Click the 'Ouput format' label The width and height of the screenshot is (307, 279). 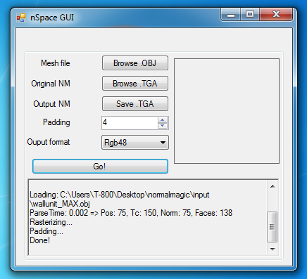[49, 142]
